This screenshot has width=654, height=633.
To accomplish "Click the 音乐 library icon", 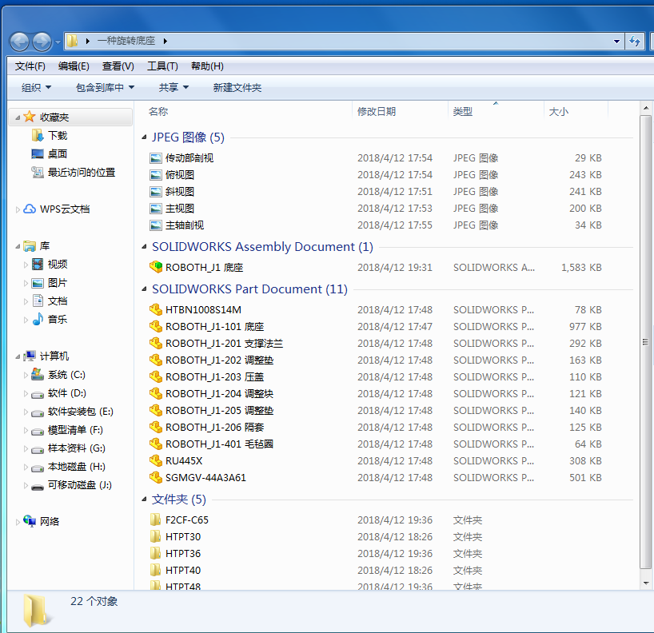I will [x=38, y=319].
